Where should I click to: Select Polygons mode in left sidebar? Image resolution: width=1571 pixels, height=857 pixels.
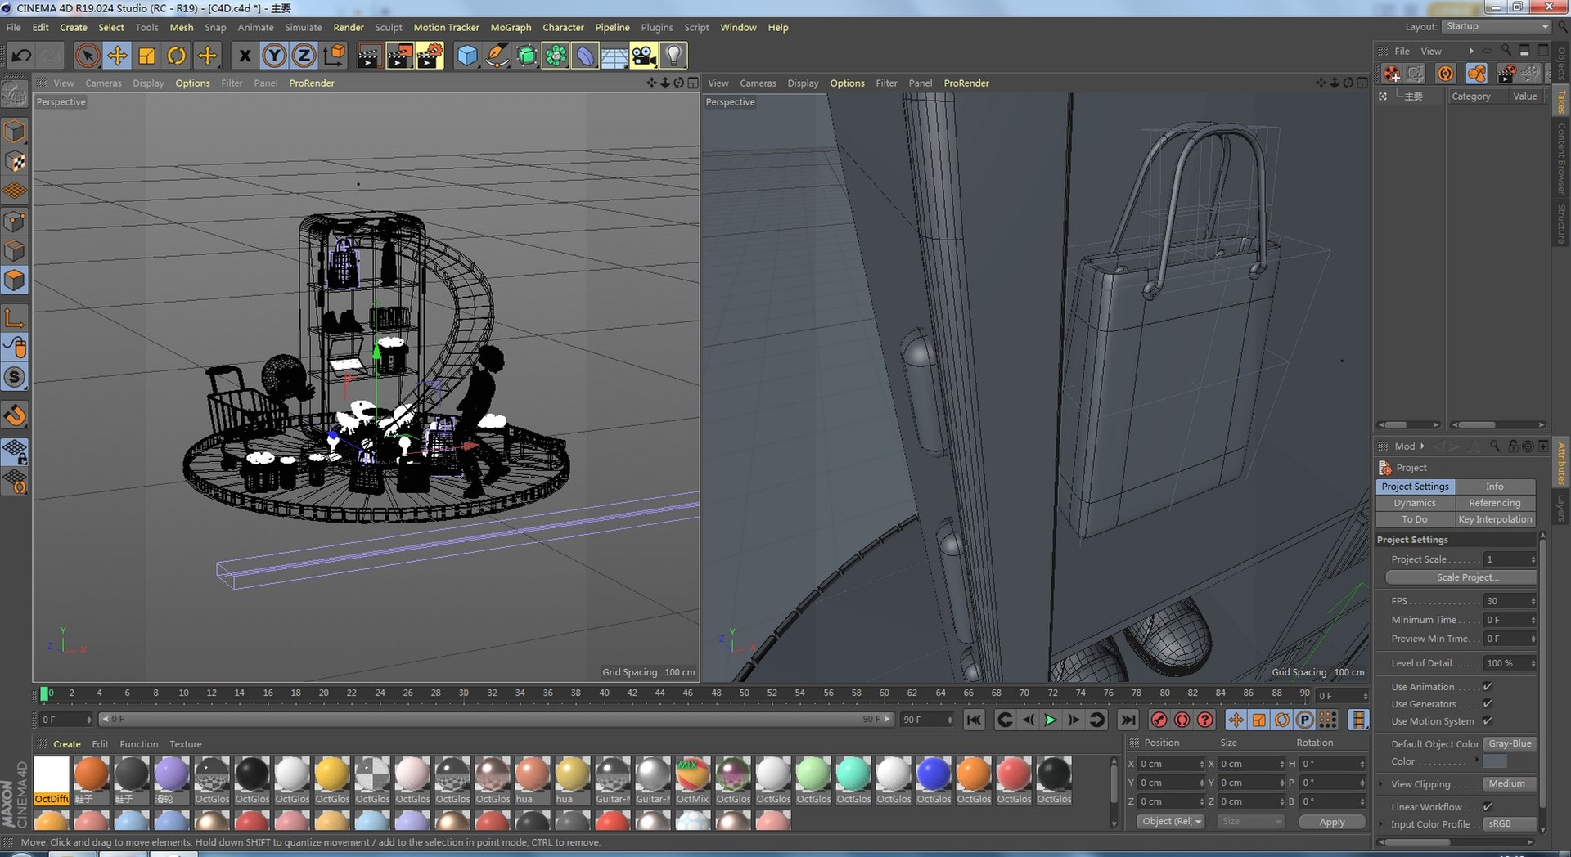(x=15, y=280)
